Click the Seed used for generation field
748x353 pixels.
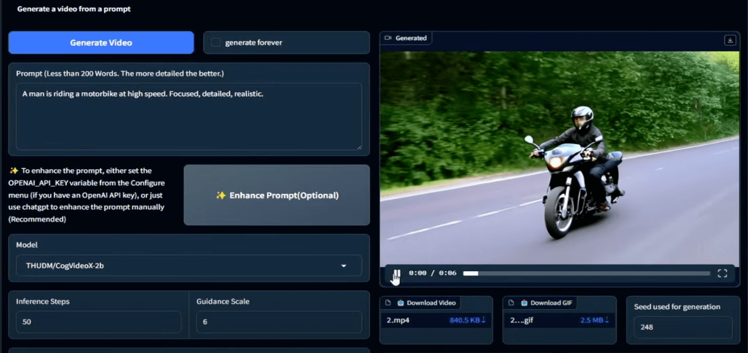(682, 327)
